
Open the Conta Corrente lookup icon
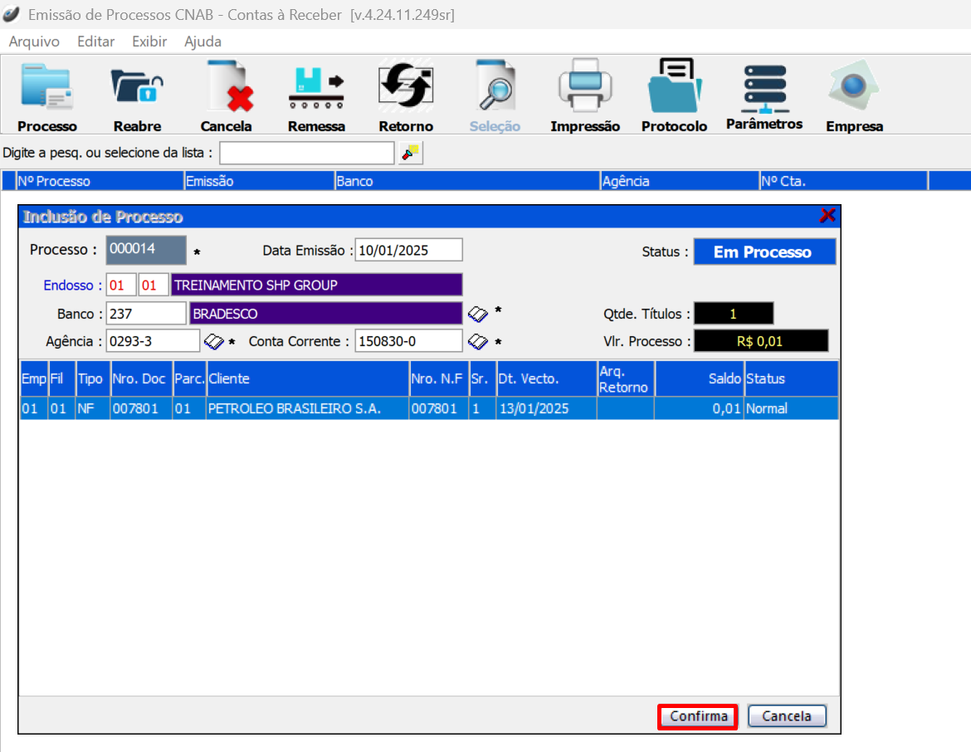click(x=478, y=341)
